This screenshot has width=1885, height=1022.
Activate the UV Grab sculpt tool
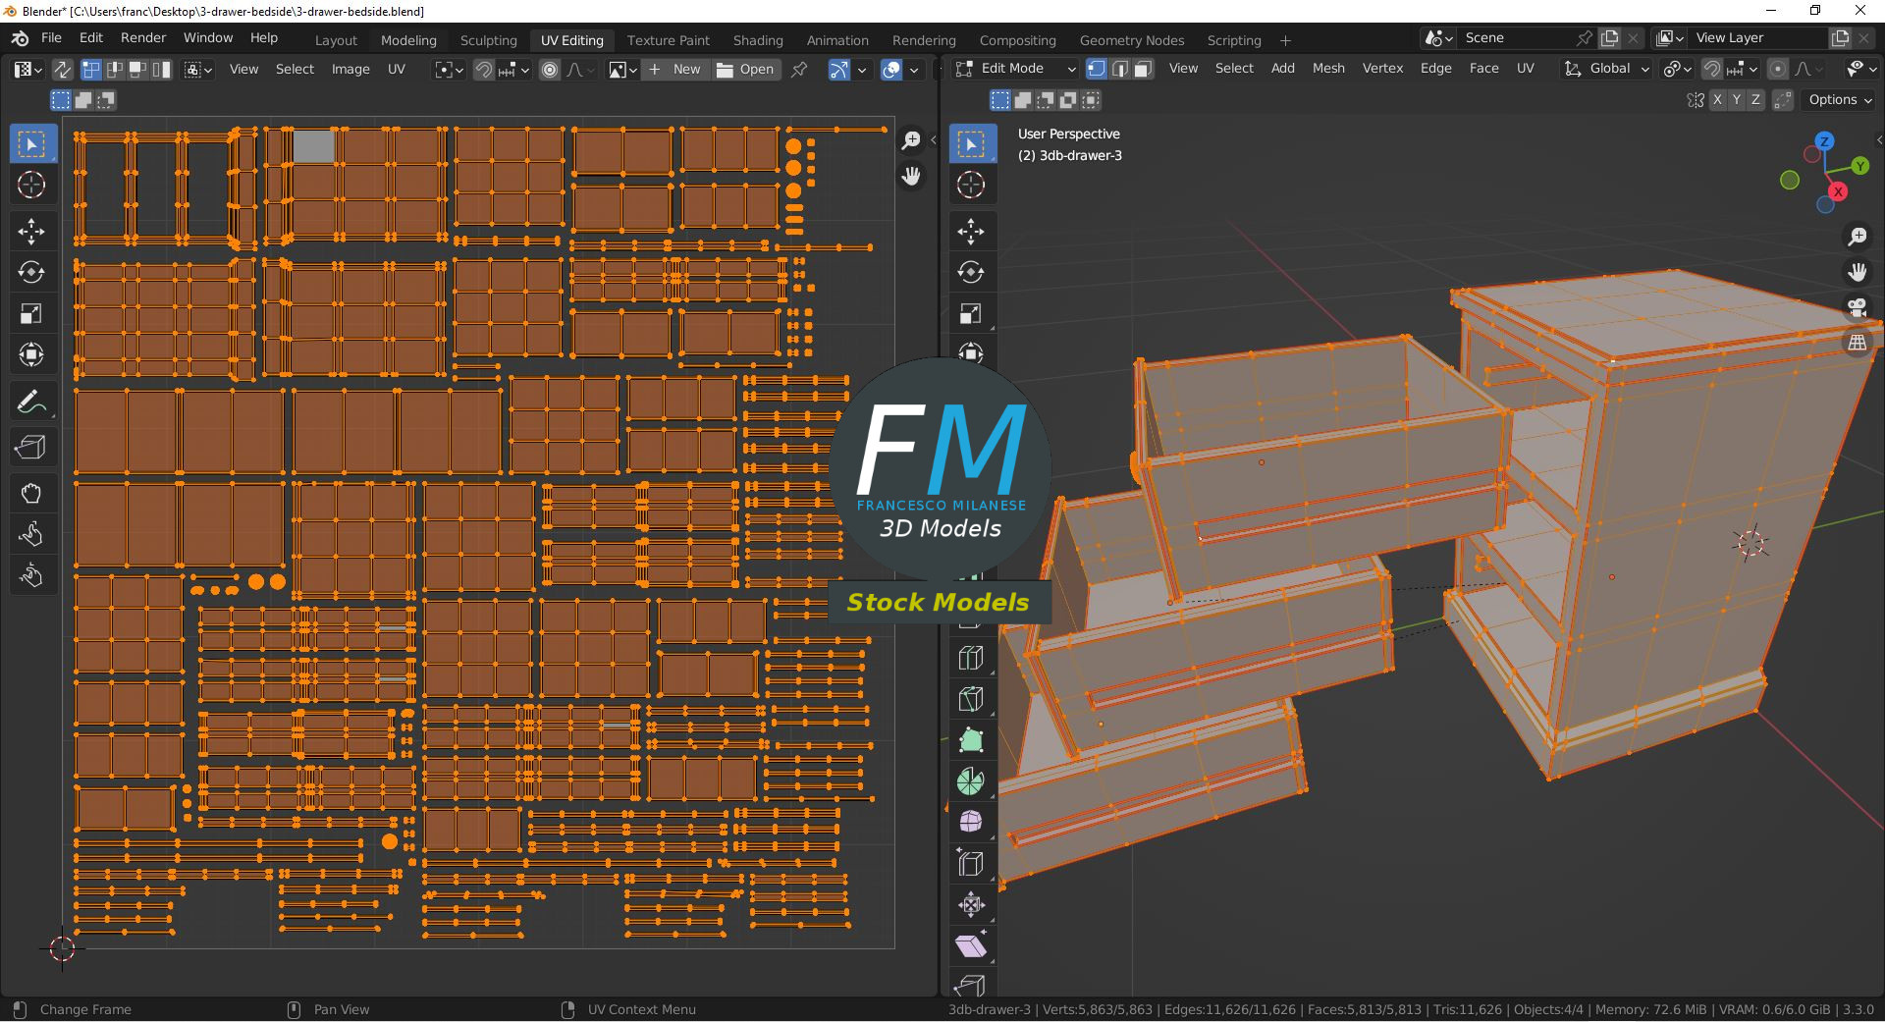point(31,493)
